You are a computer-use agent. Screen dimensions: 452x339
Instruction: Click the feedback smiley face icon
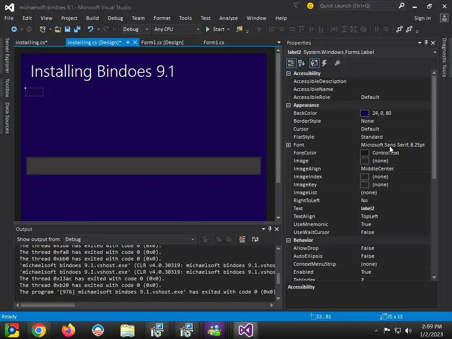pyautogui.click(x=310, y=6)
